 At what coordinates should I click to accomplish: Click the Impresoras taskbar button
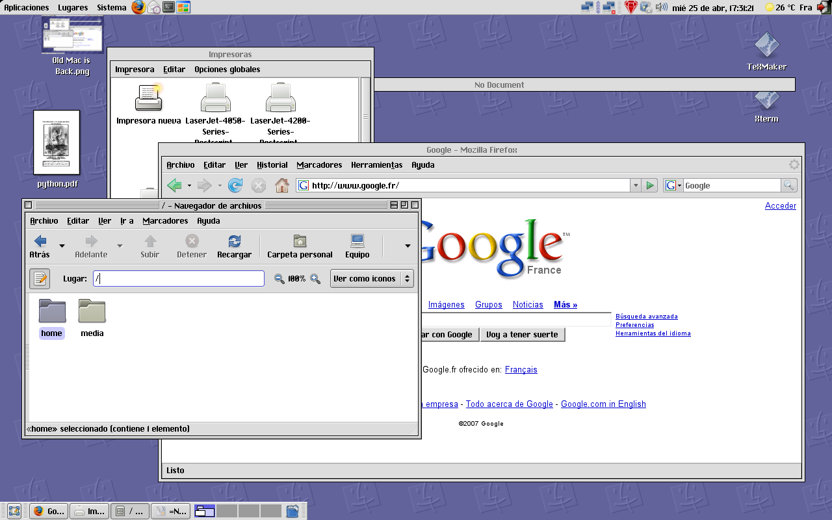click(89, 511)
